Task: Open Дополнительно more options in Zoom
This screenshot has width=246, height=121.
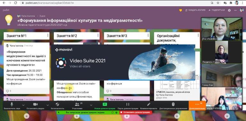Action: point(197,106)
